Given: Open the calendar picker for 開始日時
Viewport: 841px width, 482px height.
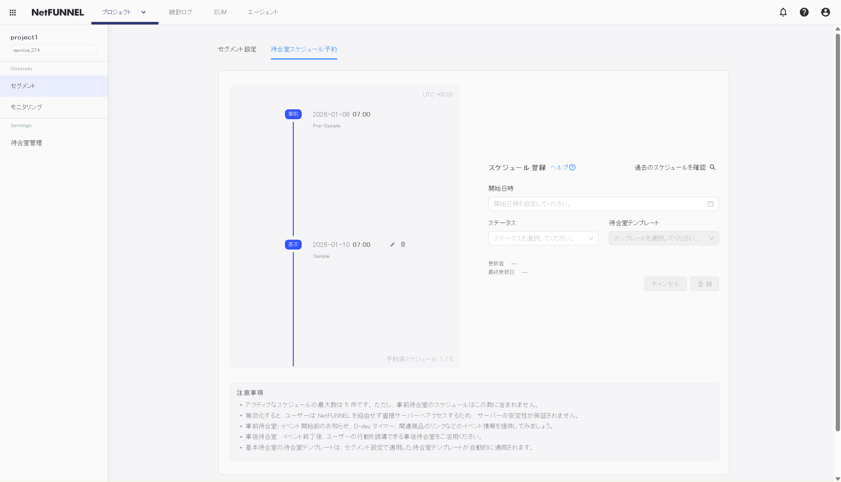Looking at the screenshot, I should (x=711, y=204).
